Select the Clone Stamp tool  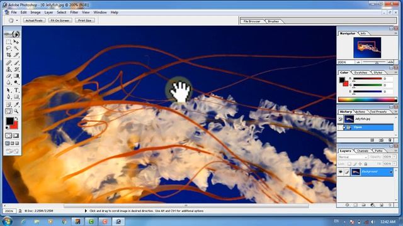pyautogui.click(x=8, y=69)
